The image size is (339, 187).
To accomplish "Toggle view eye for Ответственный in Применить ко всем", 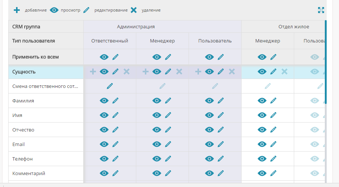I will pos(104,57).
